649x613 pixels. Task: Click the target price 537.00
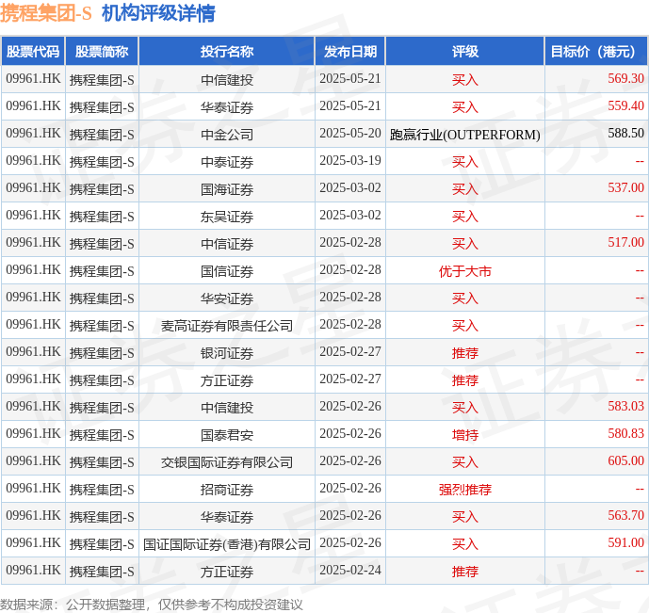[x=625, y=187]
